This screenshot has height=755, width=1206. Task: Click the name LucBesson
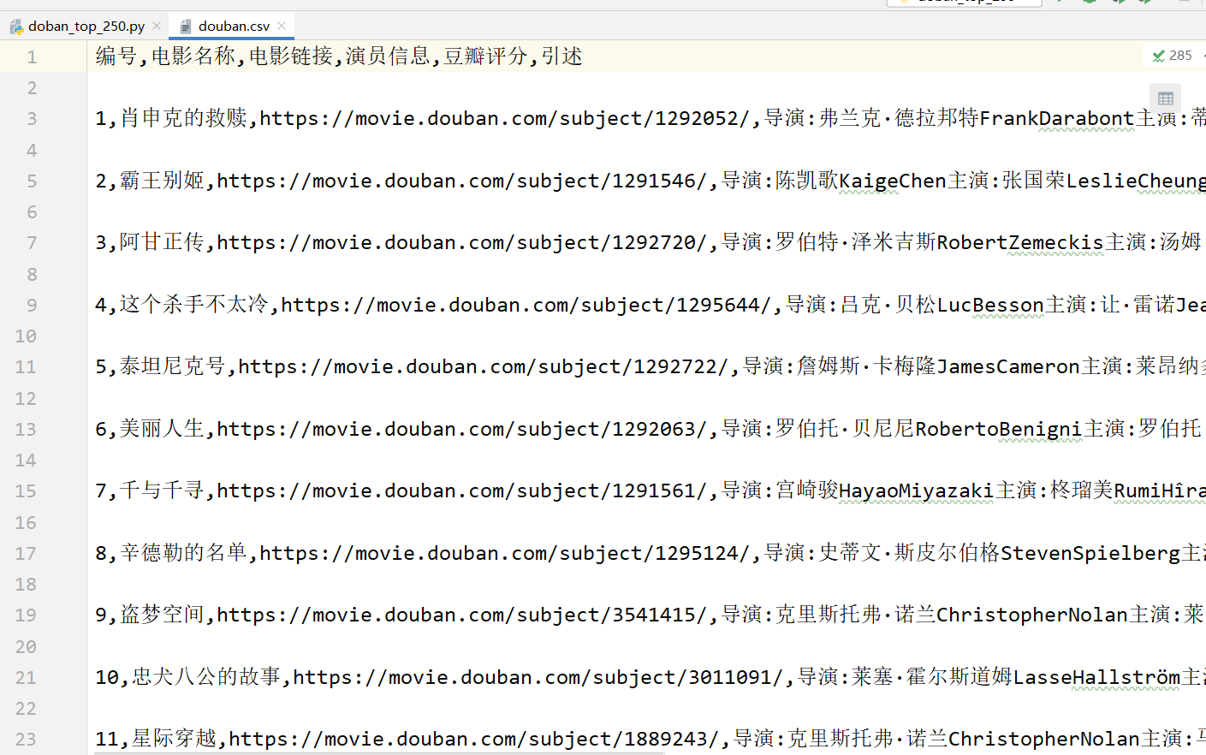coord(990,305)
